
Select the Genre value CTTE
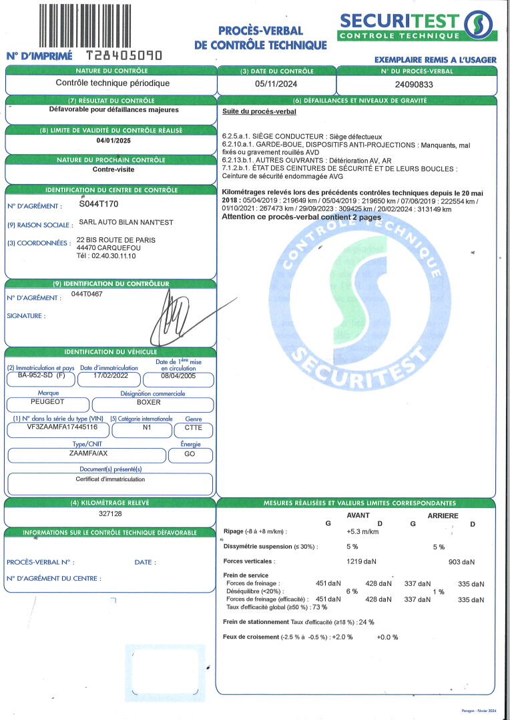[193, 427]
